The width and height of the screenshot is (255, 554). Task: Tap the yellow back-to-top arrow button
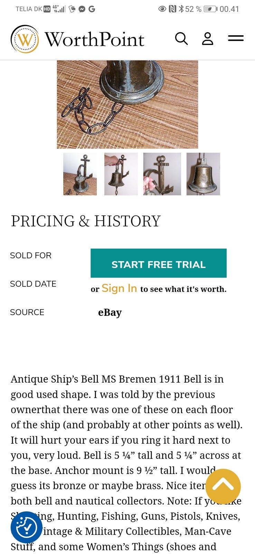tap(223, 486)
